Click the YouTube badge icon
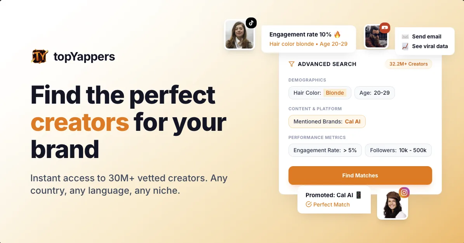 coord(385,28)
